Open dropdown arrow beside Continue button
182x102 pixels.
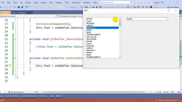pyautogui.click(x=78, y=7)
